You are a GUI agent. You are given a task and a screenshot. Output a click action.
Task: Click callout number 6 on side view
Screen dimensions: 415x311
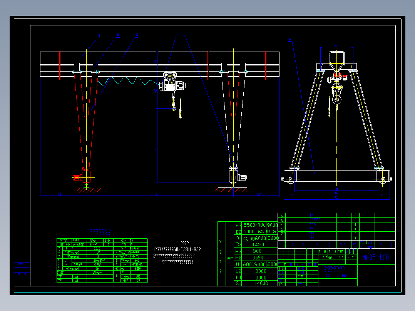point(290,40)
